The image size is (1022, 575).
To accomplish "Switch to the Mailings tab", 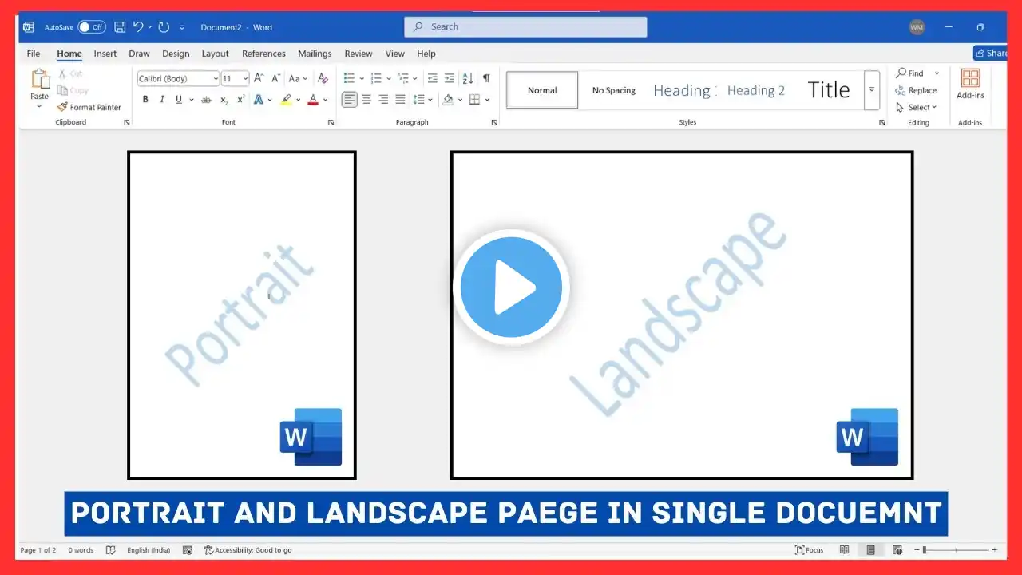I will pos(315,54).
